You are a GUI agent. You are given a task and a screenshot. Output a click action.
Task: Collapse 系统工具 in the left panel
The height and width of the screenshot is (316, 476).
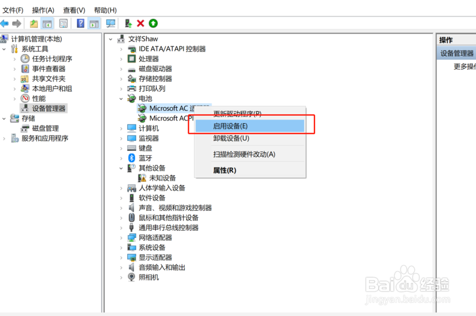(4, 48)
